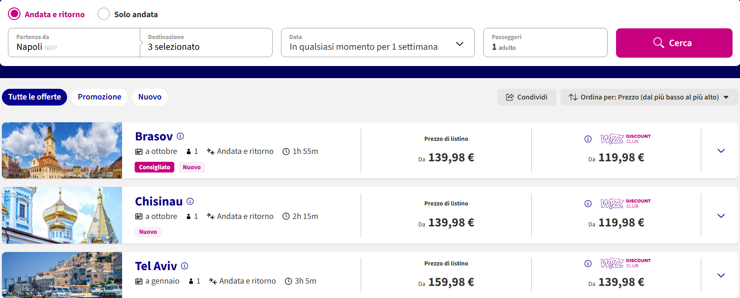The height and width of the screenshot is (298, 740).
Task: Click the calendar icon in Brasov row
Action: coord(139,152)
